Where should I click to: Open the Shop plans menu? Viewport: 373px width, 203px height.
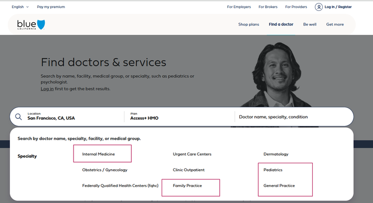[249, 24]
